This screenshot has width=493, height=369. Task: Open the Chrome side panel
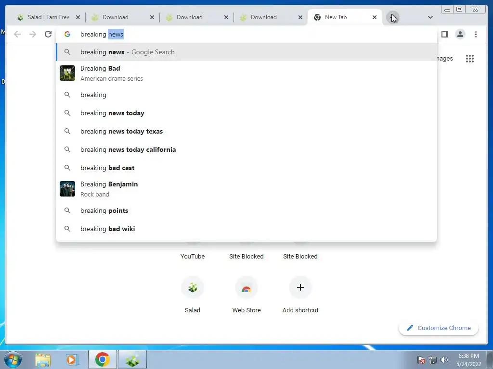pos(444,34)
